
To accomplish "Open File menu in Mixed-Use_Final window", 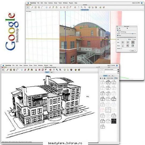I will click(x=13, y=65).
